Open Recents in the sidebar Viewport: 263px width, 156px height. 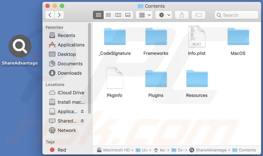click(x=67, y=35)
